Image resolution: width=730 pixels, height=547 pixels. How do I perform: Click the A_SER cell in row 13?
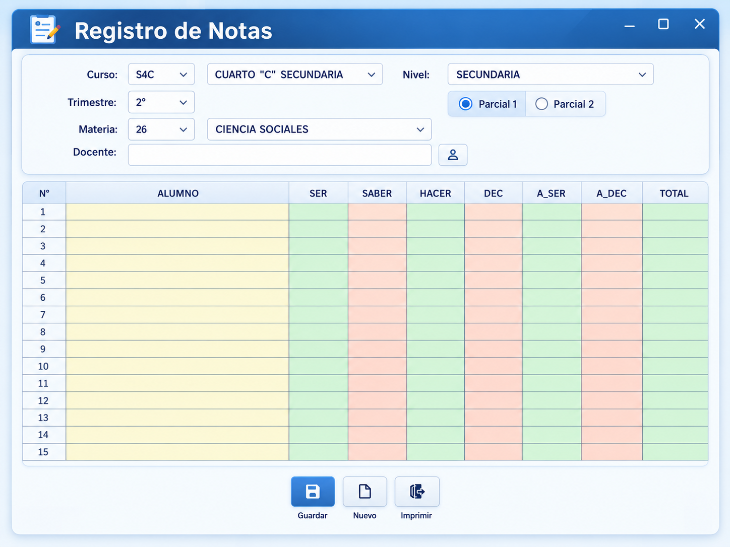(x=552, y=418)
